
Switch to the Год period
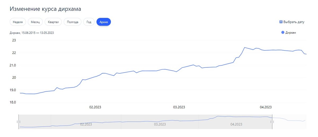[x=89, y=22]
